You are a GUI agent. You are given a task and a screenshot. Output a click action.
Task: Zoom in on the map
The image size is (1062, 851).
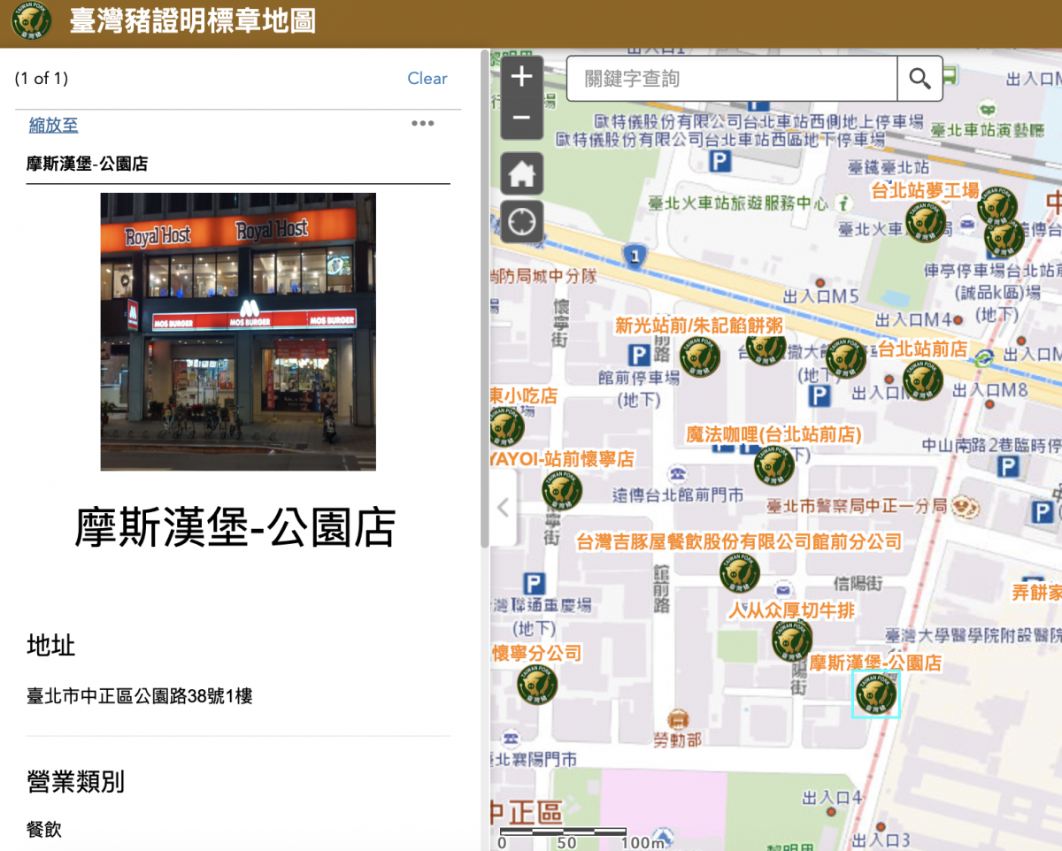(x=521, y=77)
